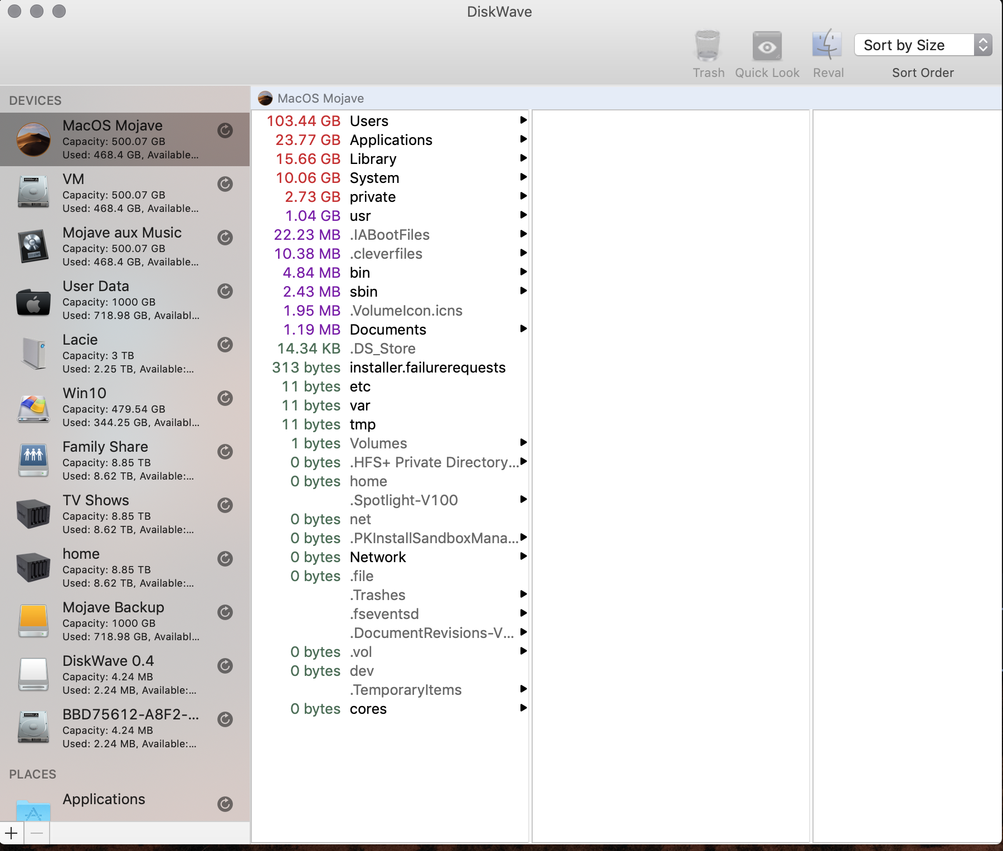Open the Sort by Size dropdown

(x=923, y=45)
